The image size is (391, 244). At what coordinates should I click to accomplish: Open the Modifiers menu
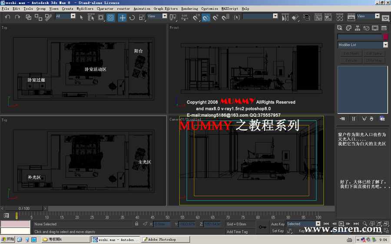tap(85, 9)
